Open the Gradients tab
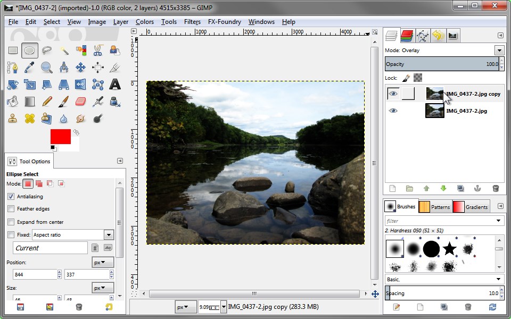Viewport: 511px width, 319px height. point(471,207)
